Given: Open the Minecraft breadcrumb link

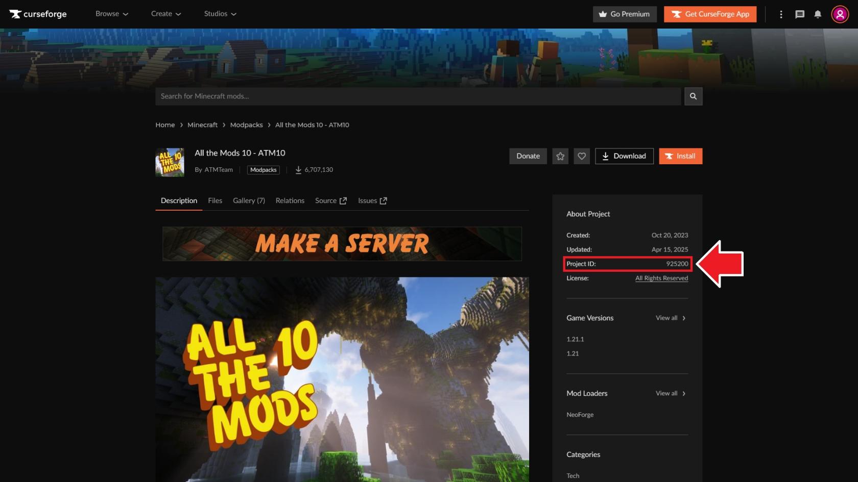Looking at the screenshot, I should 202,125.
